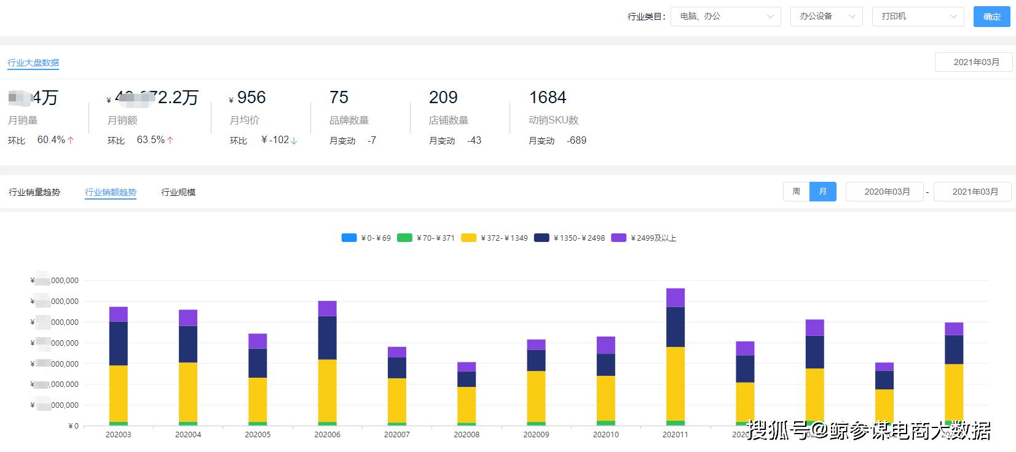Click the 202006 stacked bar in chart

pos(327,363)
